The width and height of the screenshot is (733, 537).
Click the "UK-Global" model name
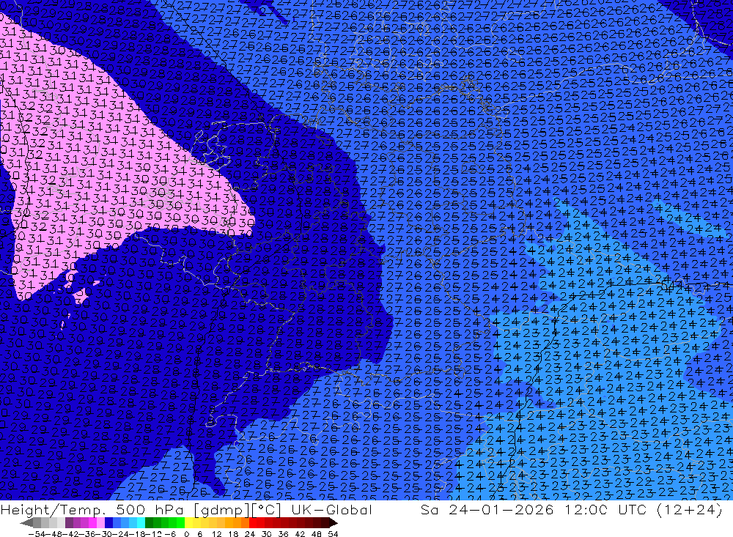(332, 510)
